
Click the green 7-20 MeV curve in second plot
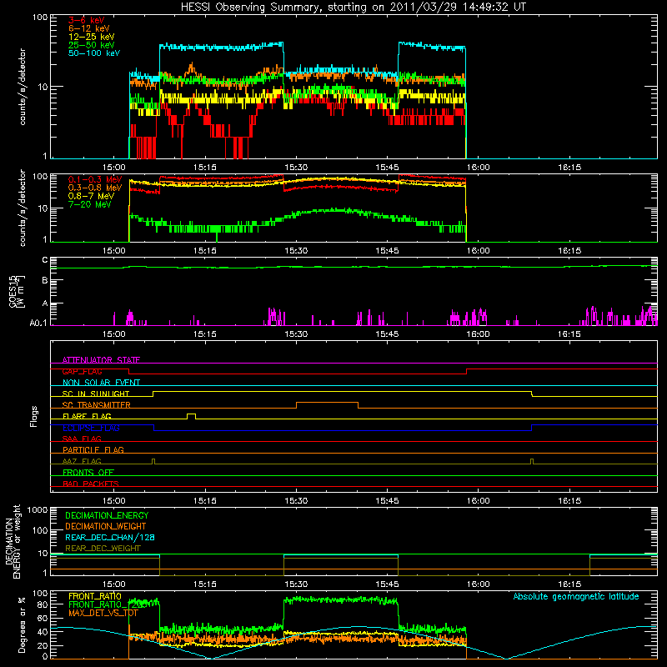click(x=298, y=214)
